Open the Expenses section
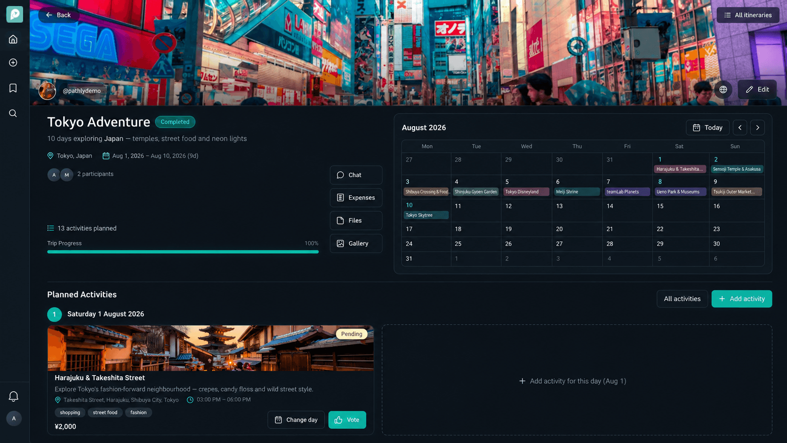The image size is (787, 443). [x=356, y=198]
